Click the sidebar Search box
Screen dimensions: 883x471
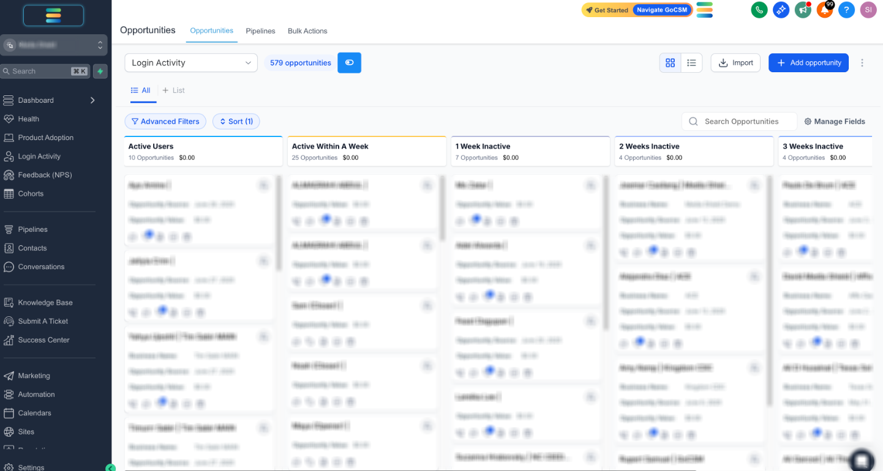[x=45, y=71]
